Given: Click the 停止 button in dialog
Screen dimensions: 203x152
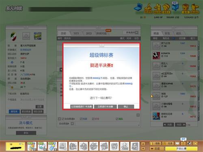Looking at the screenshot, I should click(x=126, y=107).
